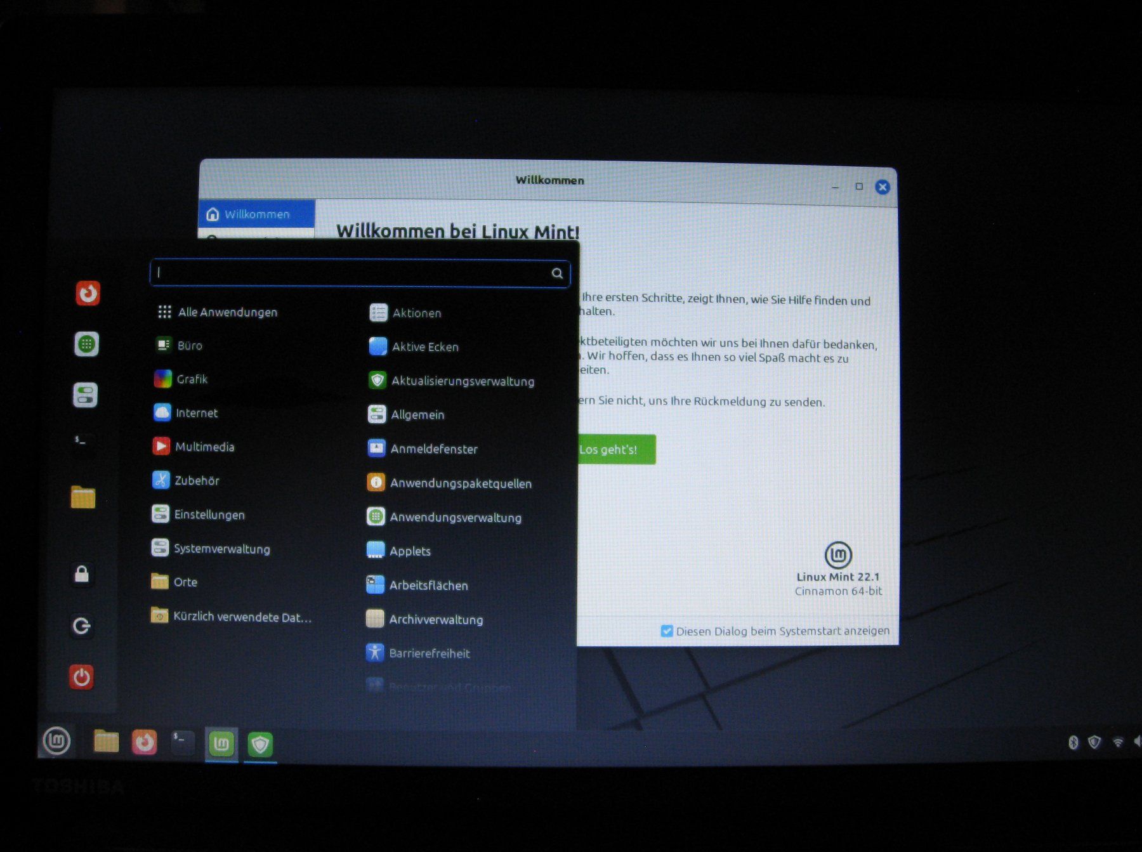Image resolution: width=1142 pixels, height=852 pixels.
Task: Open Aktualisierungsverwaltung from app list
Action: (451, 381)
